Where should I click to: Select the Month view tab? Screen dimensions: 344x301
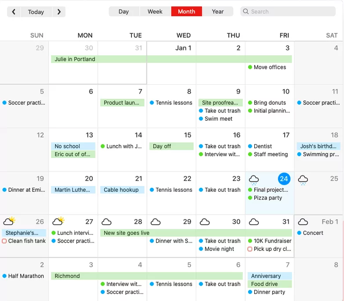[187, 11]
